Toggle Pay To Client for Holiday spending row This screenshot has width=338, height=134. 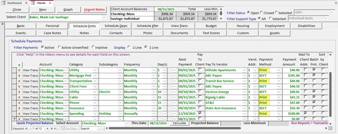(200, 113)
